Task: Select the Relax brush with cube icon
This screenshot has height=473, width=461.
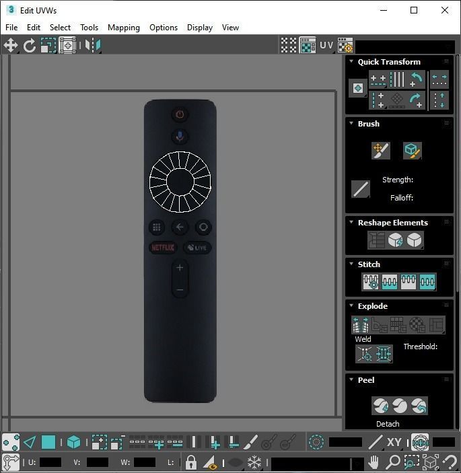Action: (x=412, y=150)
